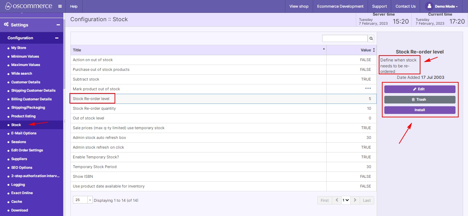The image size is (468, 216).
Task: Click the Settings gear icon in sidebar
Action: pyautogui.click(x=6, y=25)
